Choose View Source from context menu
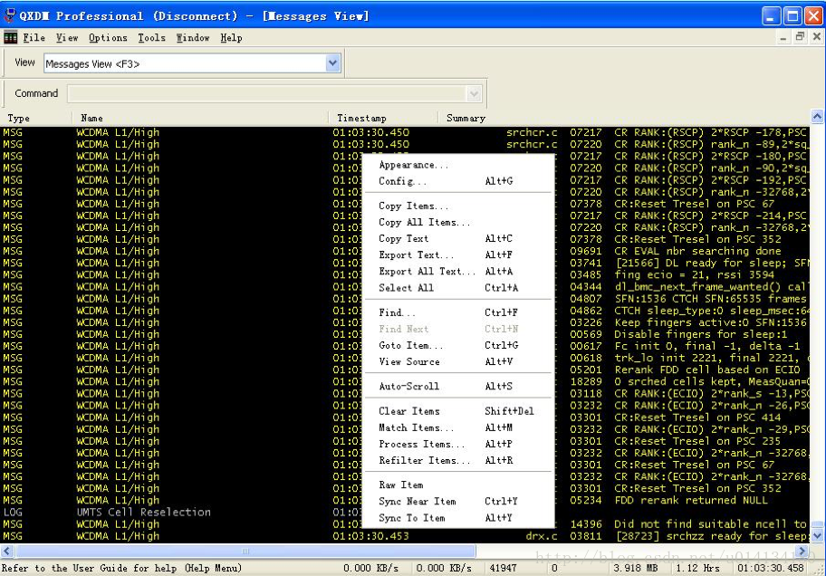 [458, 361]
